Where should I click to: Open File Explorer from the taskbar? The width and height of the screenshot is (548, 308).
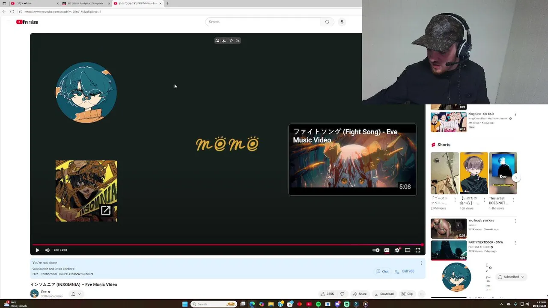271,304
